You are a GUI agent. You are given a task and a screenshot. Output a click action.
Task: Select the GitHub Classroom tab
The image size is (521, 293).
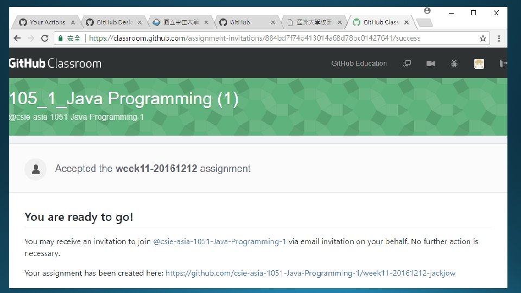pos(380,22)
